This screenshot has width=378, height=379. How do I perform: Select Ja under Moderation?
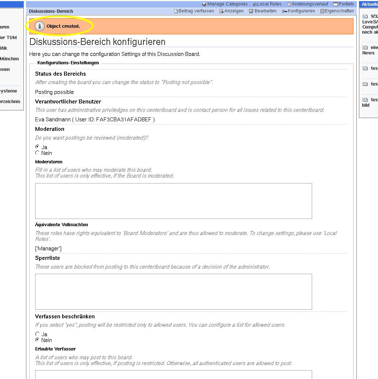(37, 147)
